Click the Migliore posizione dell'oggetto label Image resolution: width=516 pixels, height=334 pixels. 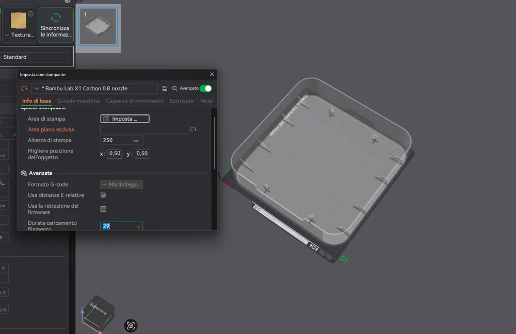[x=51, y=154]
